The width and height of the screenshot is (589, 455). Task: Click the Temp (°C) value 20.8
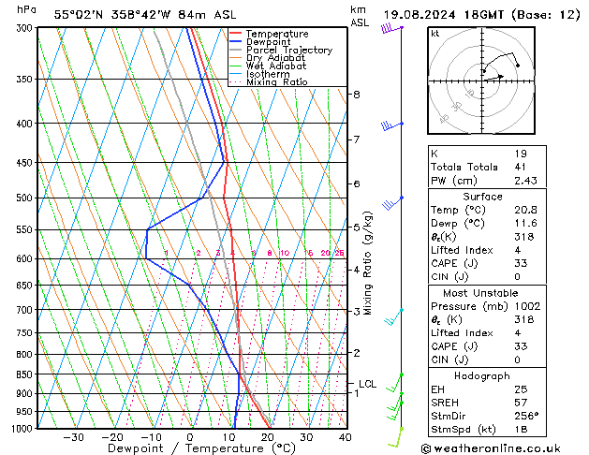pos(526,210)
